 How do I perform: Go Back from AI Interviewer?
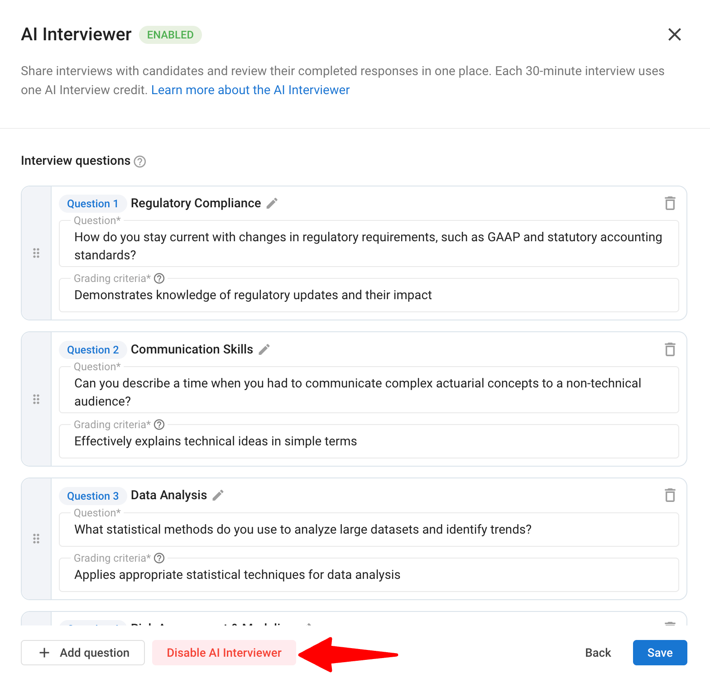598,653
